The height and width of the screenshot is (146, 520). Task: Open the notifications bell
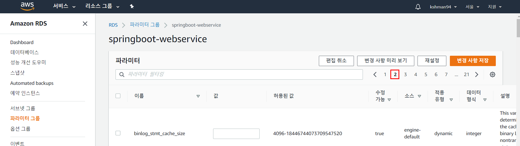point(418,7)
